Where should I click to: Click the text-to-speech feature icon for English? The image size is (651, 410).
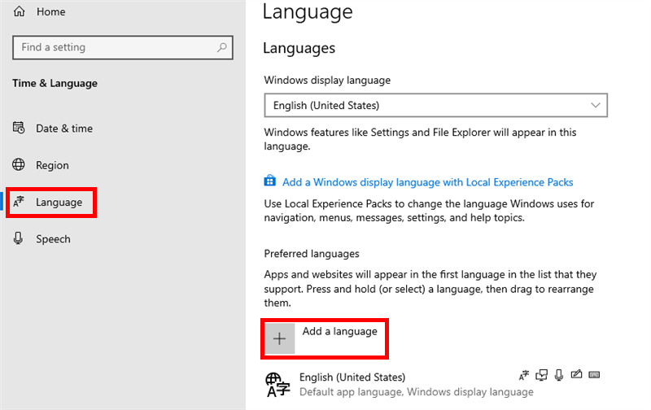[x=541, y=375]
